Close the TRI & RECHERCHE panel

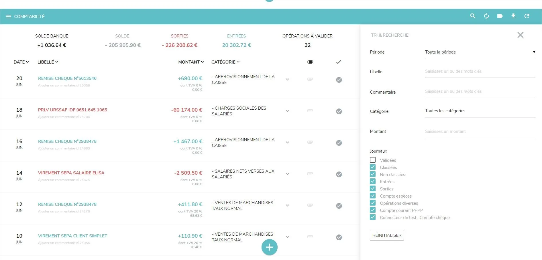pyautogui.click(x=520, y=35)
